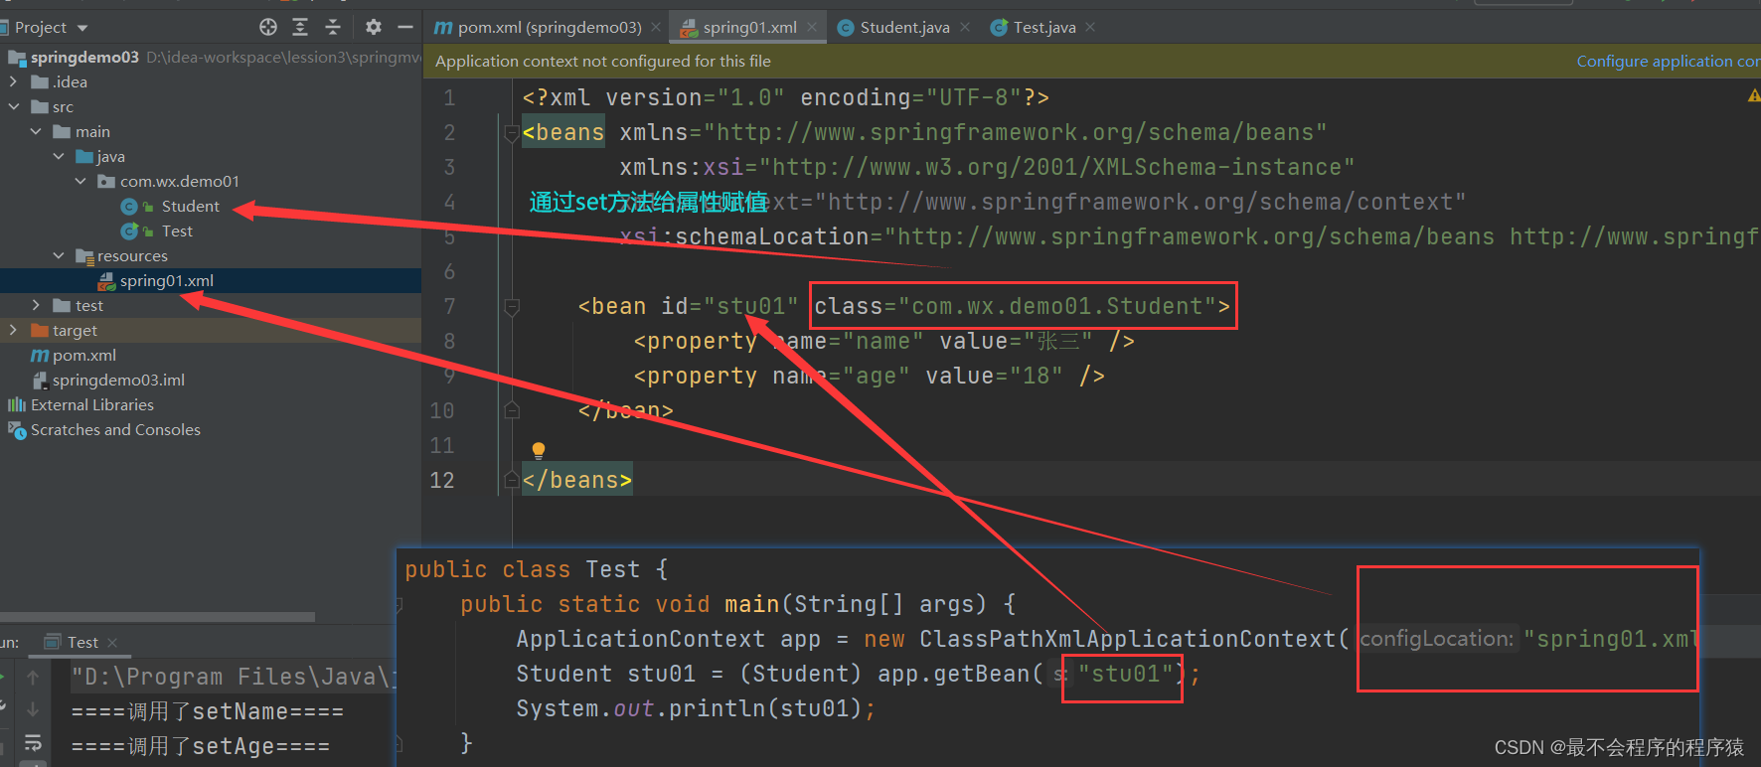Click the resources folder icon
1761x767 pixels.
(84, 256)
